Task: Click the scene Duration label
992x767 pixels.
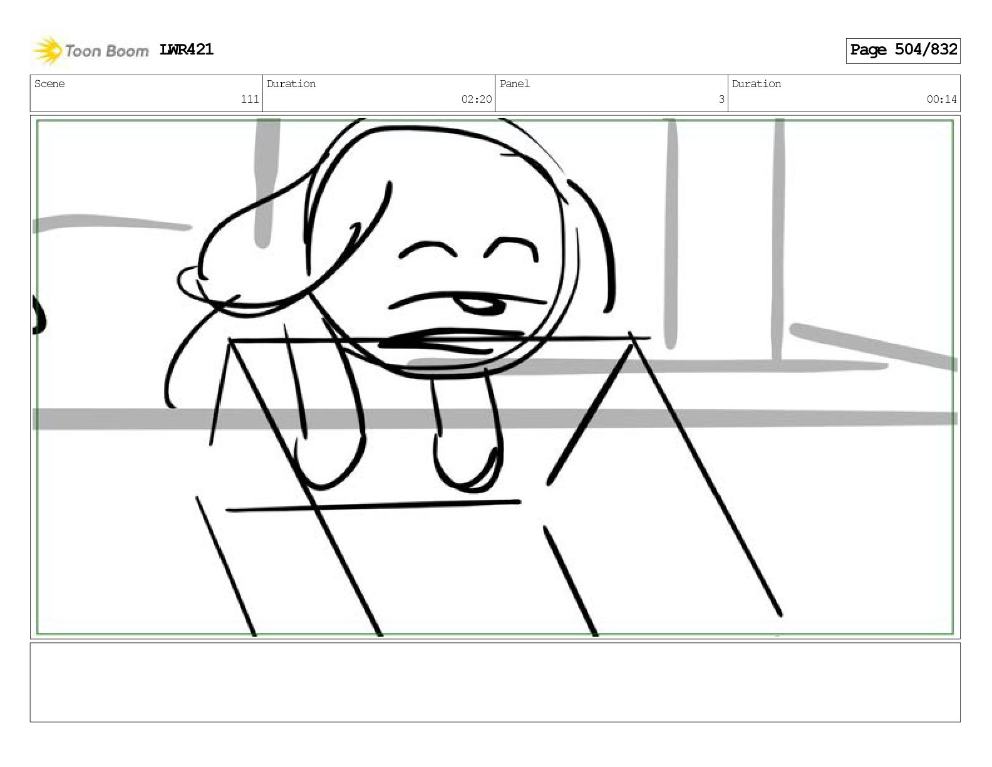Action: 291,84
